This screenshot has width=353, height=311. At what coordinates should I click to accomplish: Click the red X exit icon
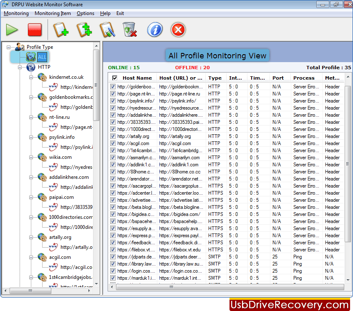[178, 30]
